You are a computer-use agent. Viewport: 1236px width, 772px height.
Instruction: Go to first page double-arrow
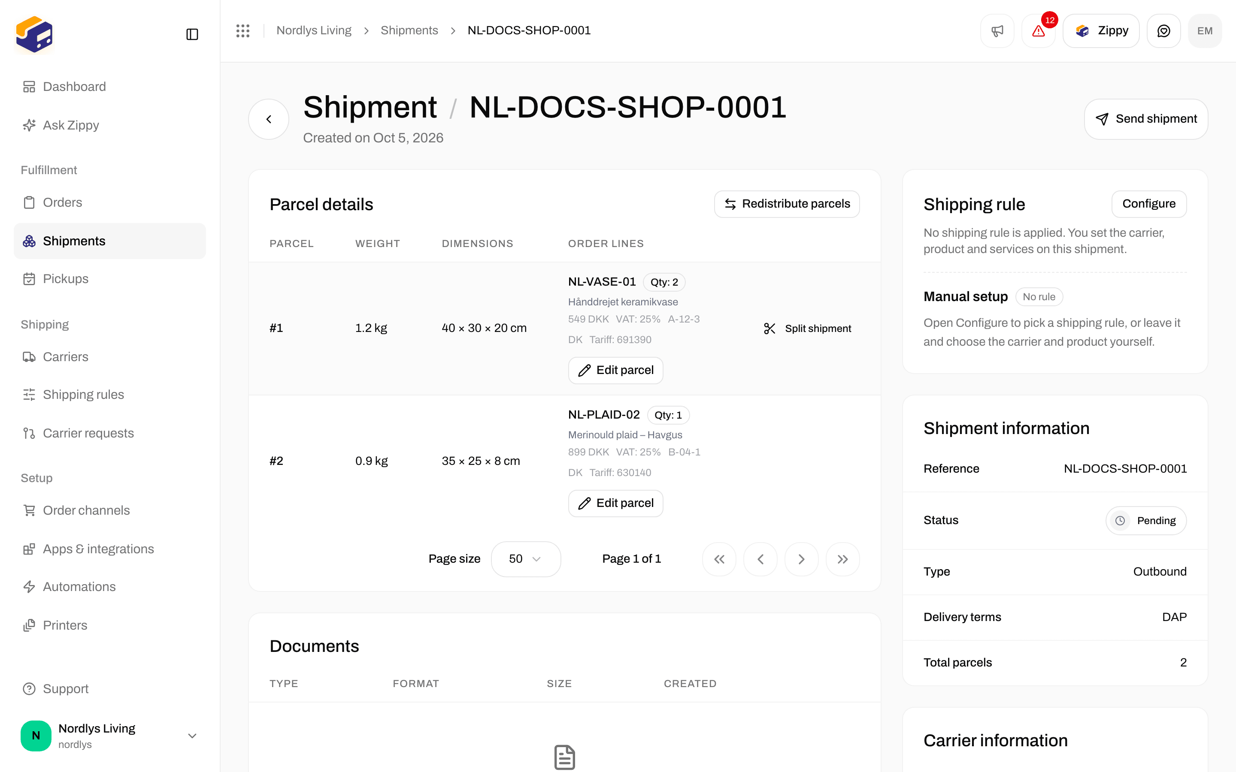719,559
